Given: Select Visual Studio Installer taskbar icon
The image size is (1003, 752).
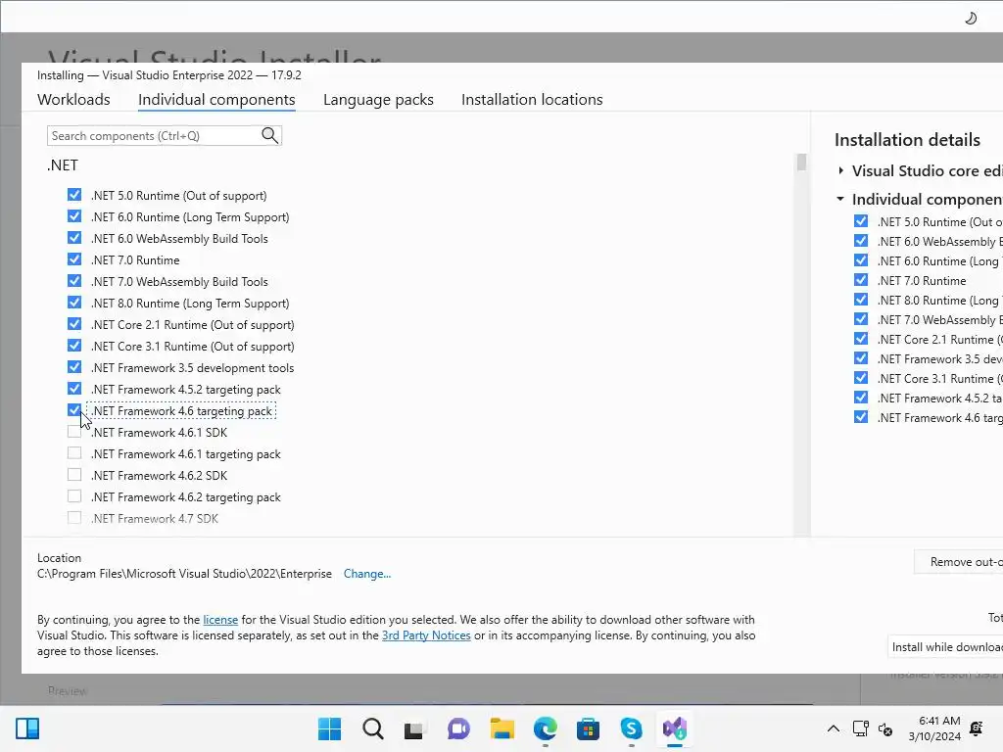Looking at the screenshot, I should pos(675,728).
